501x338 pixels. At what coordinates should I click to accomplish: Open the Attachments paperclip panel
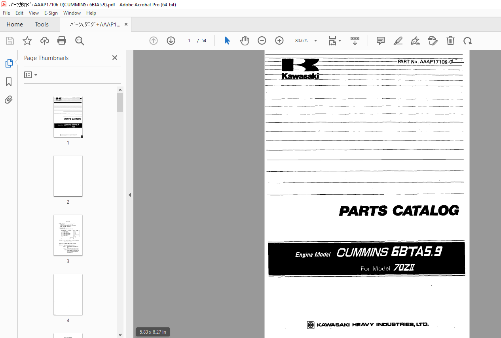coord(9,100)
